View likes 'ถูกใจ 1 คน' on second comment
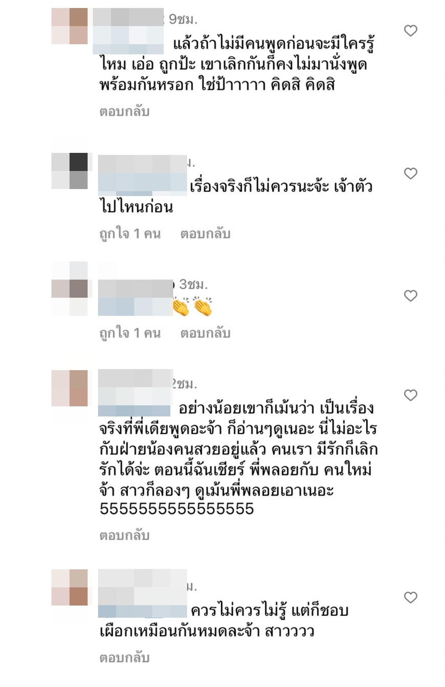This screenshot has height=687, width=445. coord(130,234)
